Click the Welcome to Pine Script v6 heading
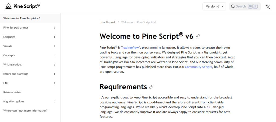Image resolution: width=276 pixels, height=122 pixels. [x=146, y=36]
